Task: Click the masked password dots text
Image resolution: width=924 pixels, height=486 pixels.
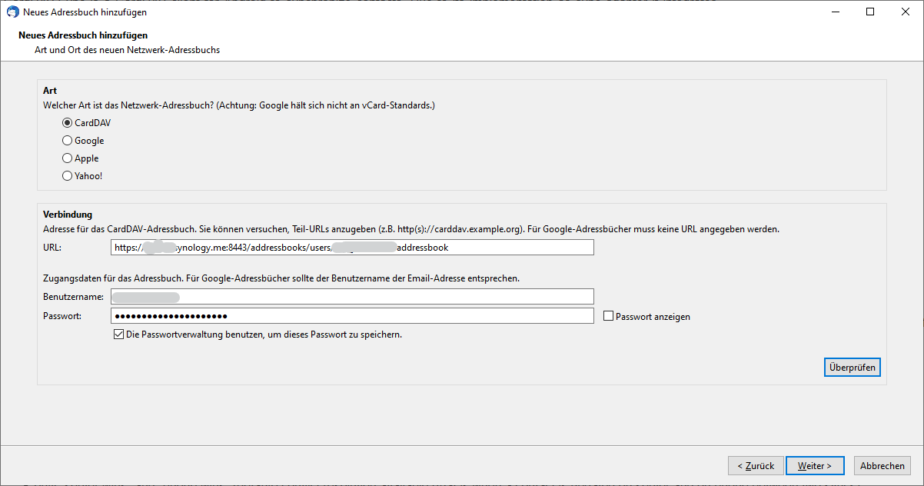Action: point(169,315)
